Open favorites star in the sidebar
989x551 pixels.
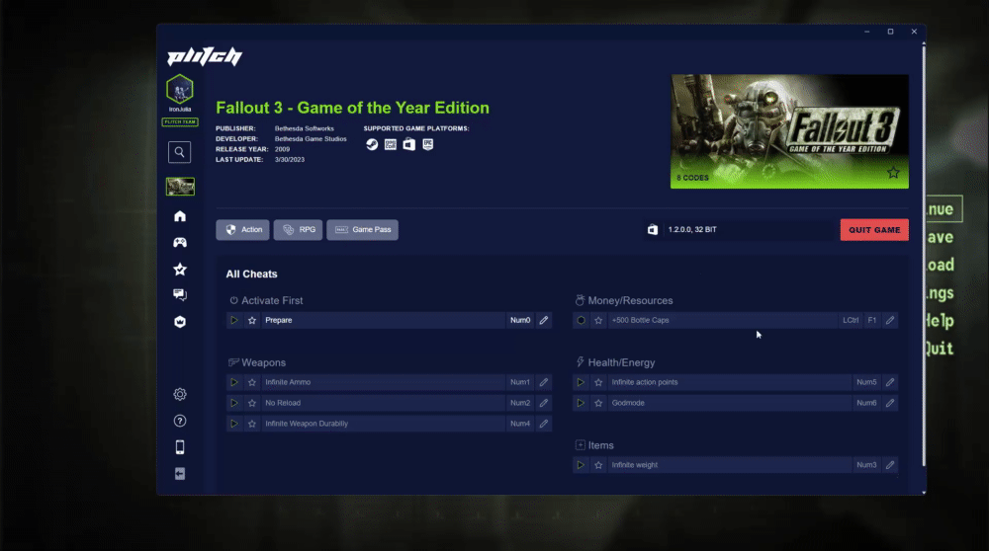pos(180,270)
